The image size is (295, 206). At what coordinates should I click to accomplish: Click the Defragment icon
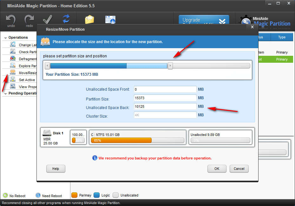pyautogui.click(x=13, y=58)
